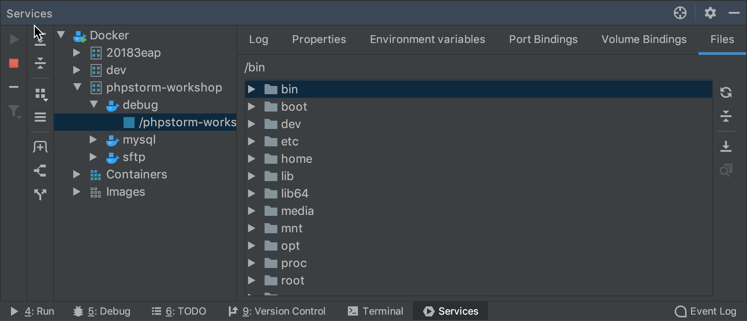Select the Docker root node label
747x321 pixels.
[x=109, y=35]
